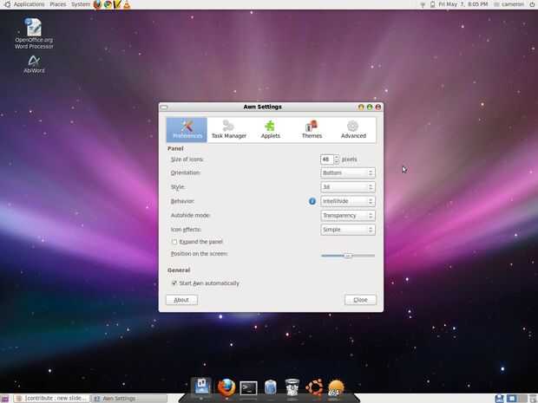Viewport: 538px width, 403px height.
Task: Open the terminal dock icon
Action: point(248,388)
